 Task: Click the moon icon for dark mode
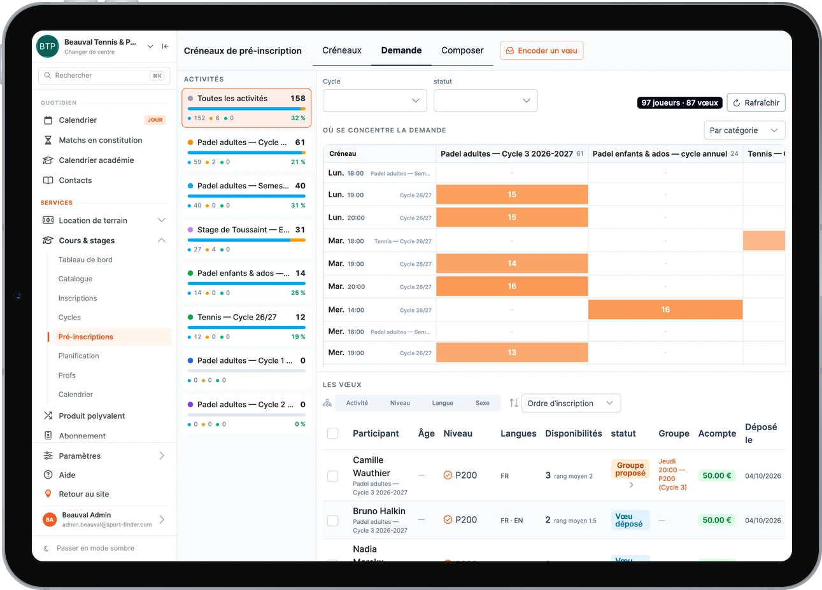point(46,548)
